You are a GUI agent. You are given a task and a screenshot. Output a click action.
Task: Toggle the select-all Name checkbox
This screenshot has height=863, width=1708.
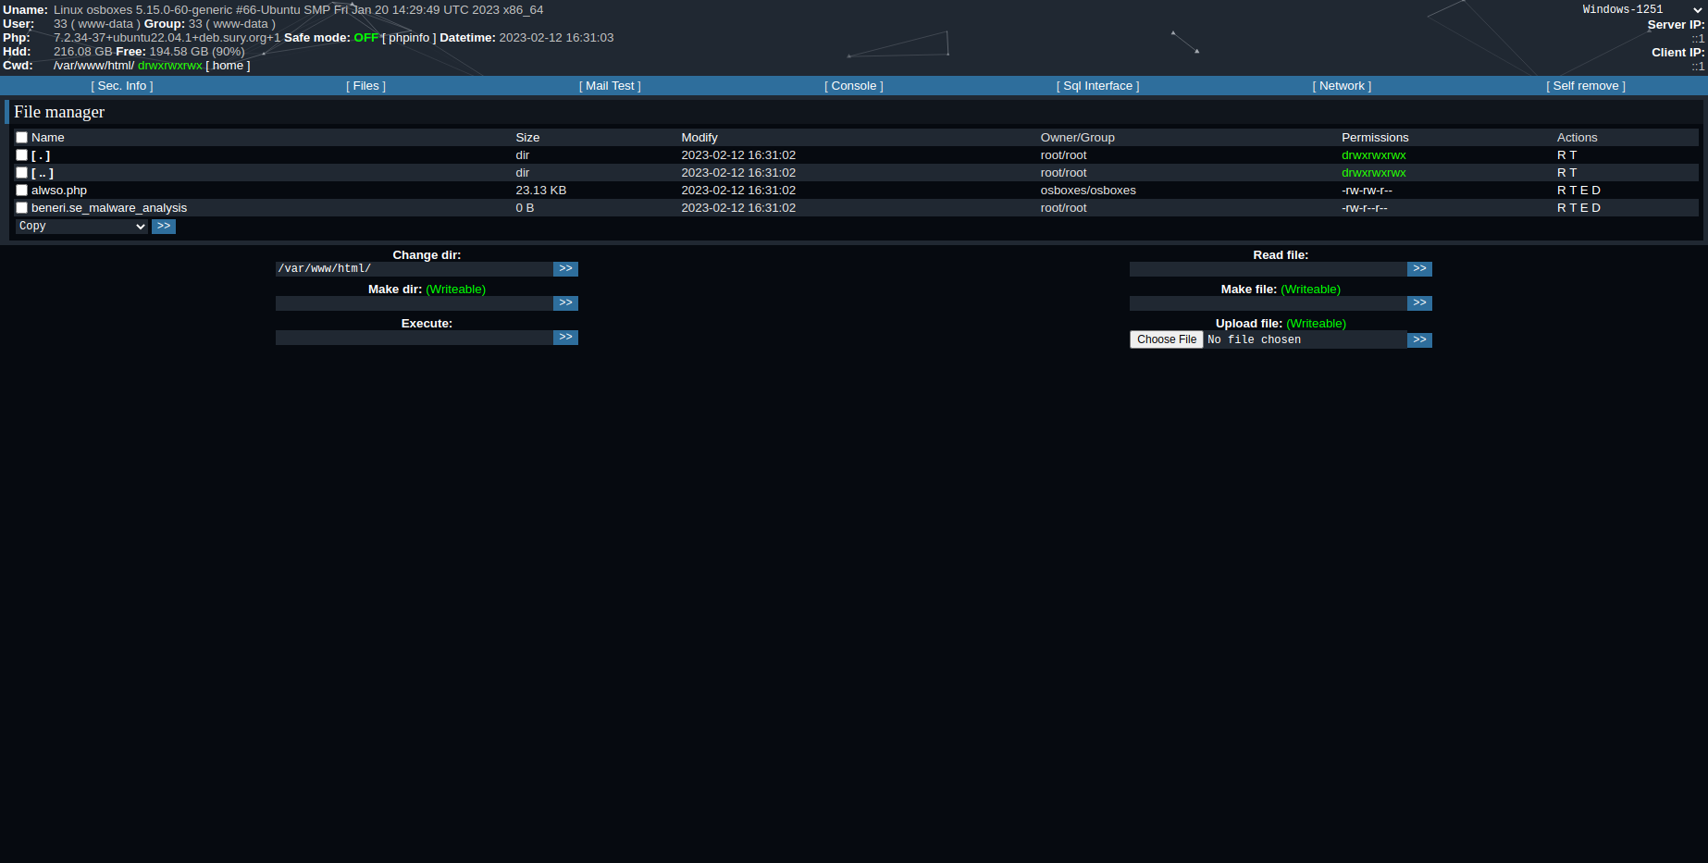pos(21,138)
